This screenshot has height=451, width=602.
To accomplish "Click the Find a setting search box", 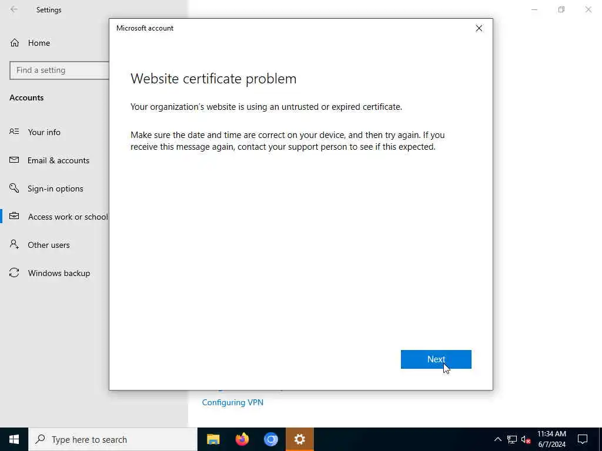I will (x=59, y=70).
